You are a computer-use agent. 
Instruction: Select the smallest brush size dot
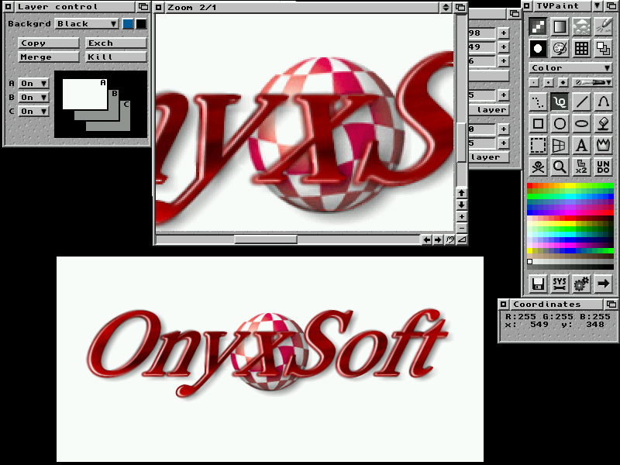point(534,83)
